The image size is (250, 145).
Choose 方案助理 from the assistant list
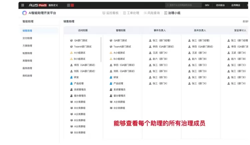point(27,46)
